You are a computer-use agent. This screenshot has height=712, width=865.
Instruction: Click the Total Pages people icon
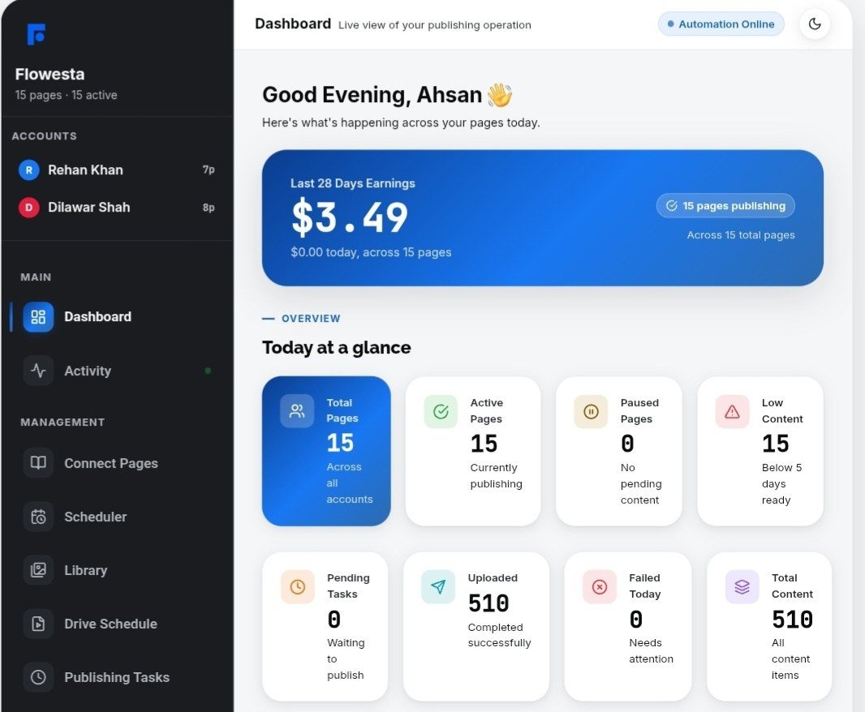tap(297, 411)
